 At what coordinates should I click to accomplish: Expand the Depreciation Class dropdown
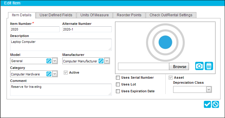[x=209, y=90]
